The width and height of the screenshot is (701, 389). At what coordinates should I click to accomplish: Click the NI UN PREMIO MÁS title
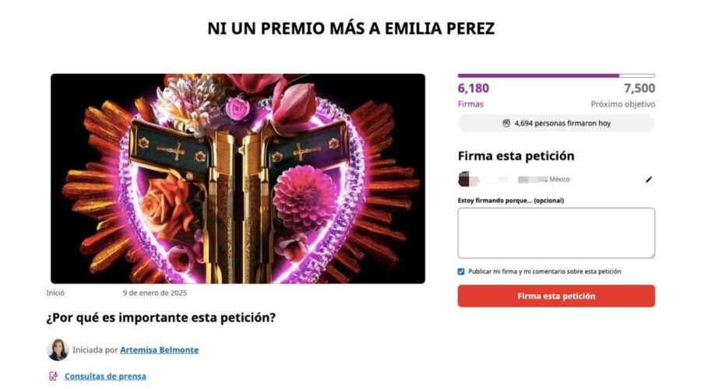pos(351,29)
